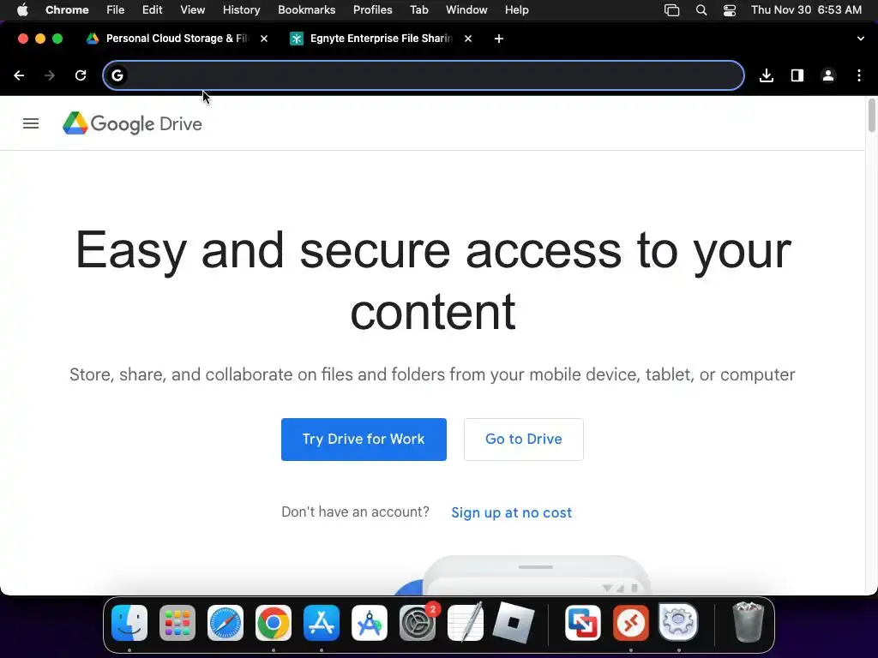Click the page vertical scrollbar
Screen dimensions: 878x658
point(872,116)
